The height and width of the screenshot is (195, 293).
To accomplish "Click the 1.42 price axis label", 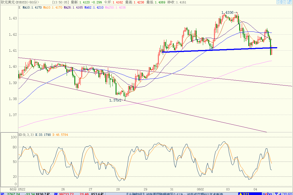I will (x=13, y=35).
